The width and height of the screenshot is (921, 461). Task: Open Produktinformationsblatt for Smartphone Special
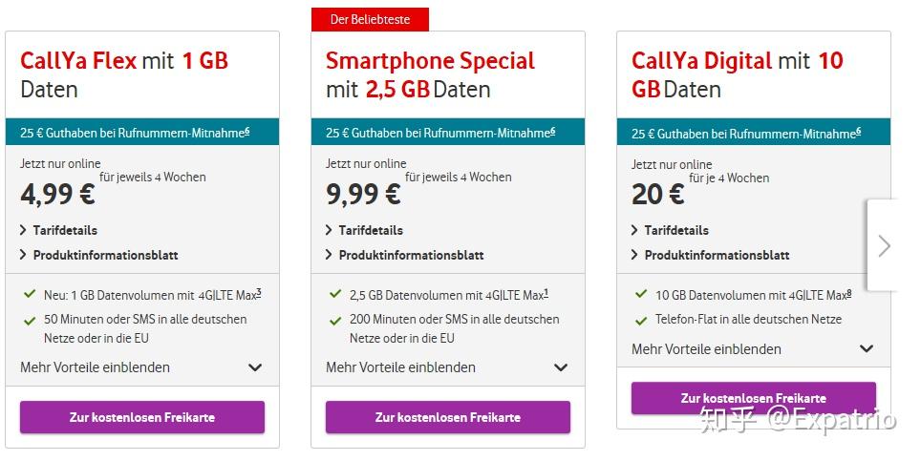pos(411,255)
